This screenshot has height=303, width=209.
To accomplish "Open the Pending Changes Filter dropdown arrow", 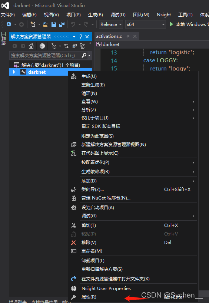I will coord(60,46).
